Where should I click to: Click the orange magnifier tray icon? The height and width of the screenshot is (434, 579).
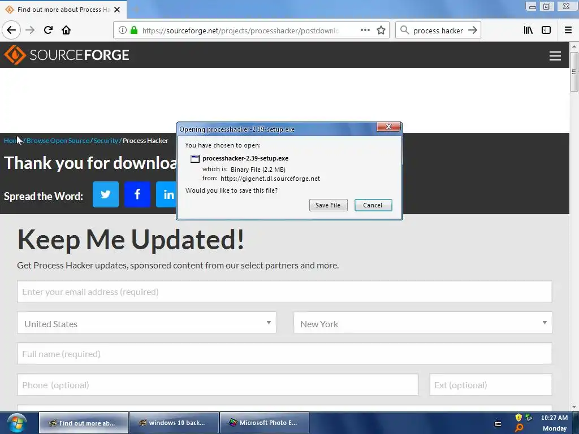coord(519,428)
